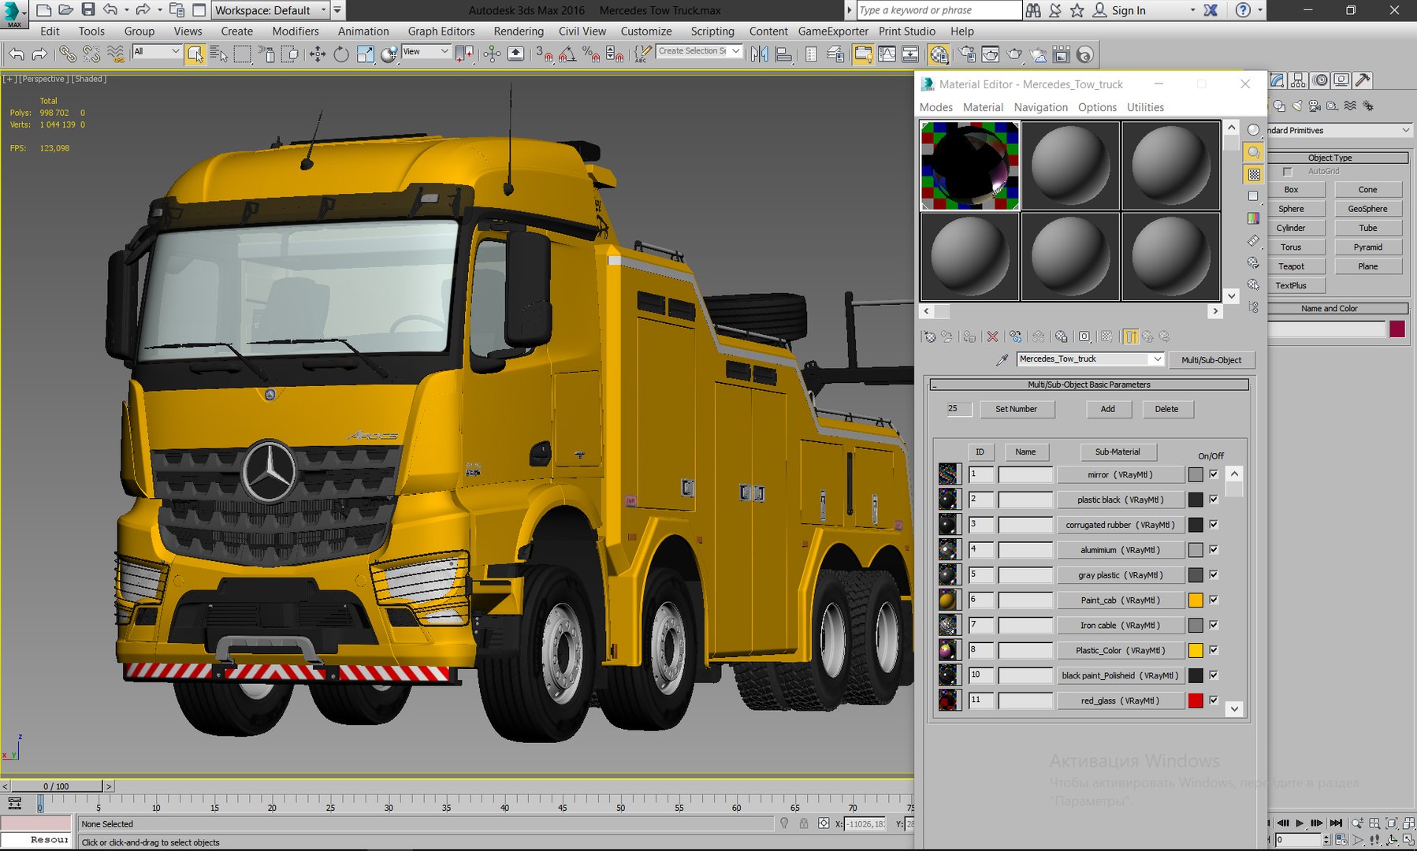Click Reset Map/Material red X icon

[992, 336]
